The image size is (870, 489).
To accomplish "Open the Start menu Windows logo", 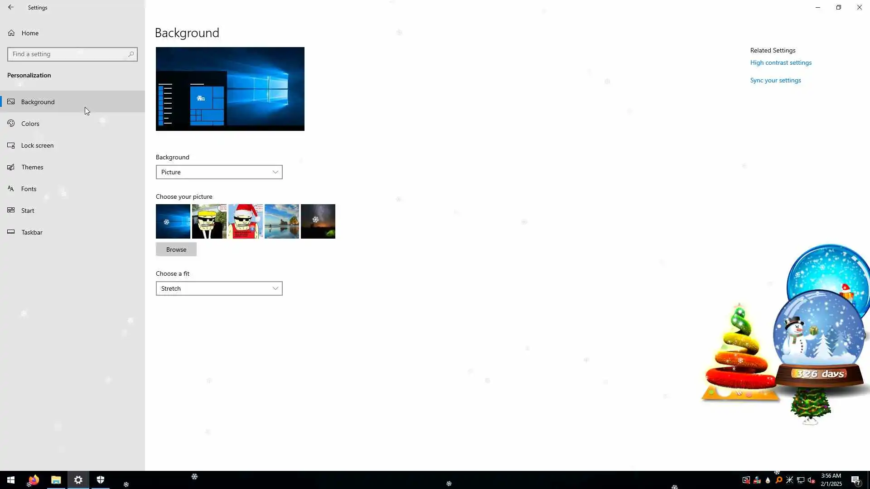I will (11, 480).
